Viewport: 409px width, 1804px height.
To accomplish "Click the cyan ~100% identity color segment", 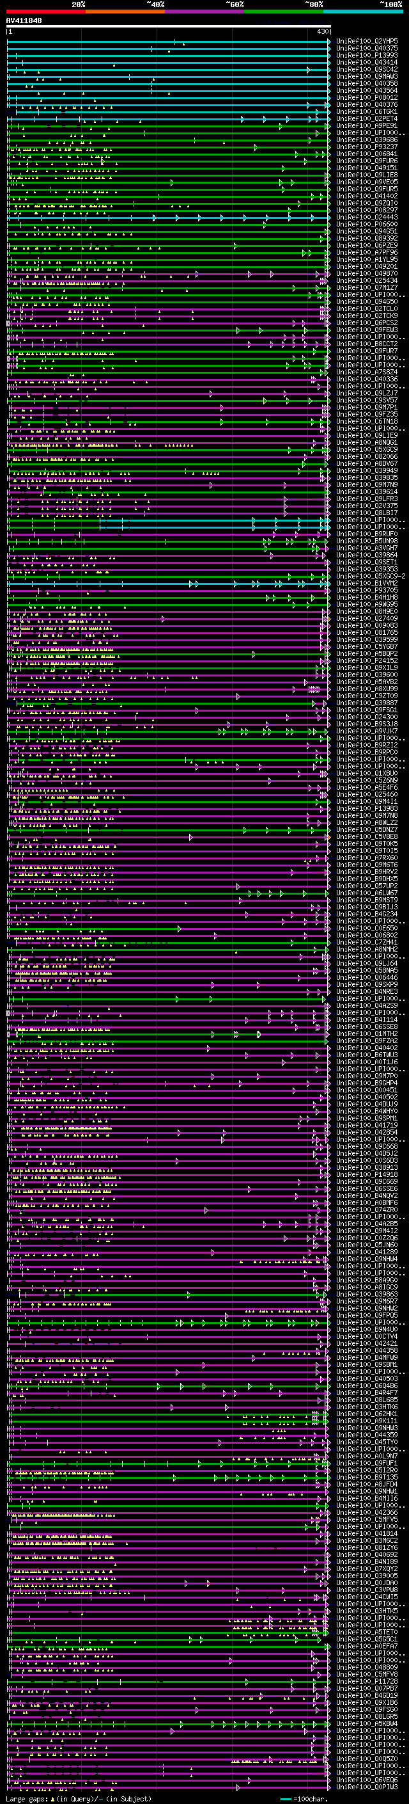I will point(363,12).
